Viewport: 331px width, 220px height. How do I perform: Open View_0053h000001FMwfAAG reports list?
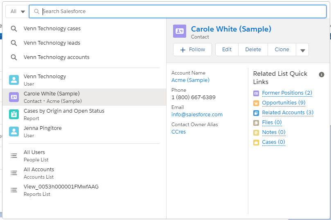[x=84, y=190]
